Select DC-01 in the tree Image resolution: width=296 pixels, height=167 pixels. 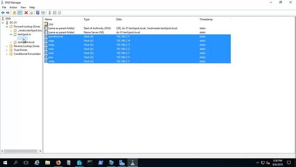point(13,23)
